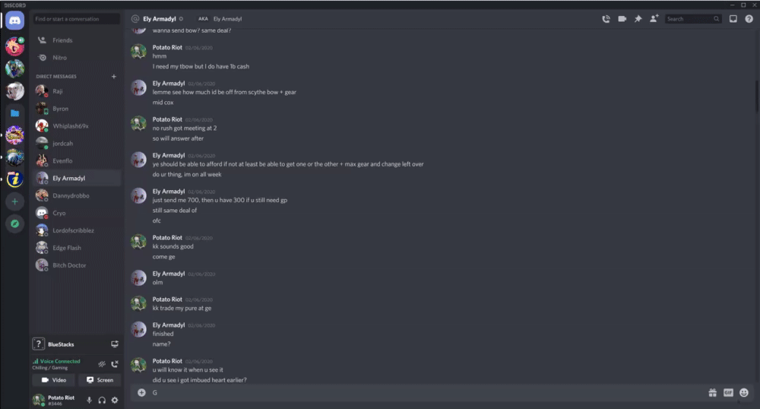Toggle microphone mute
This screenshot has width=760, height=409.
click(89, 400)
